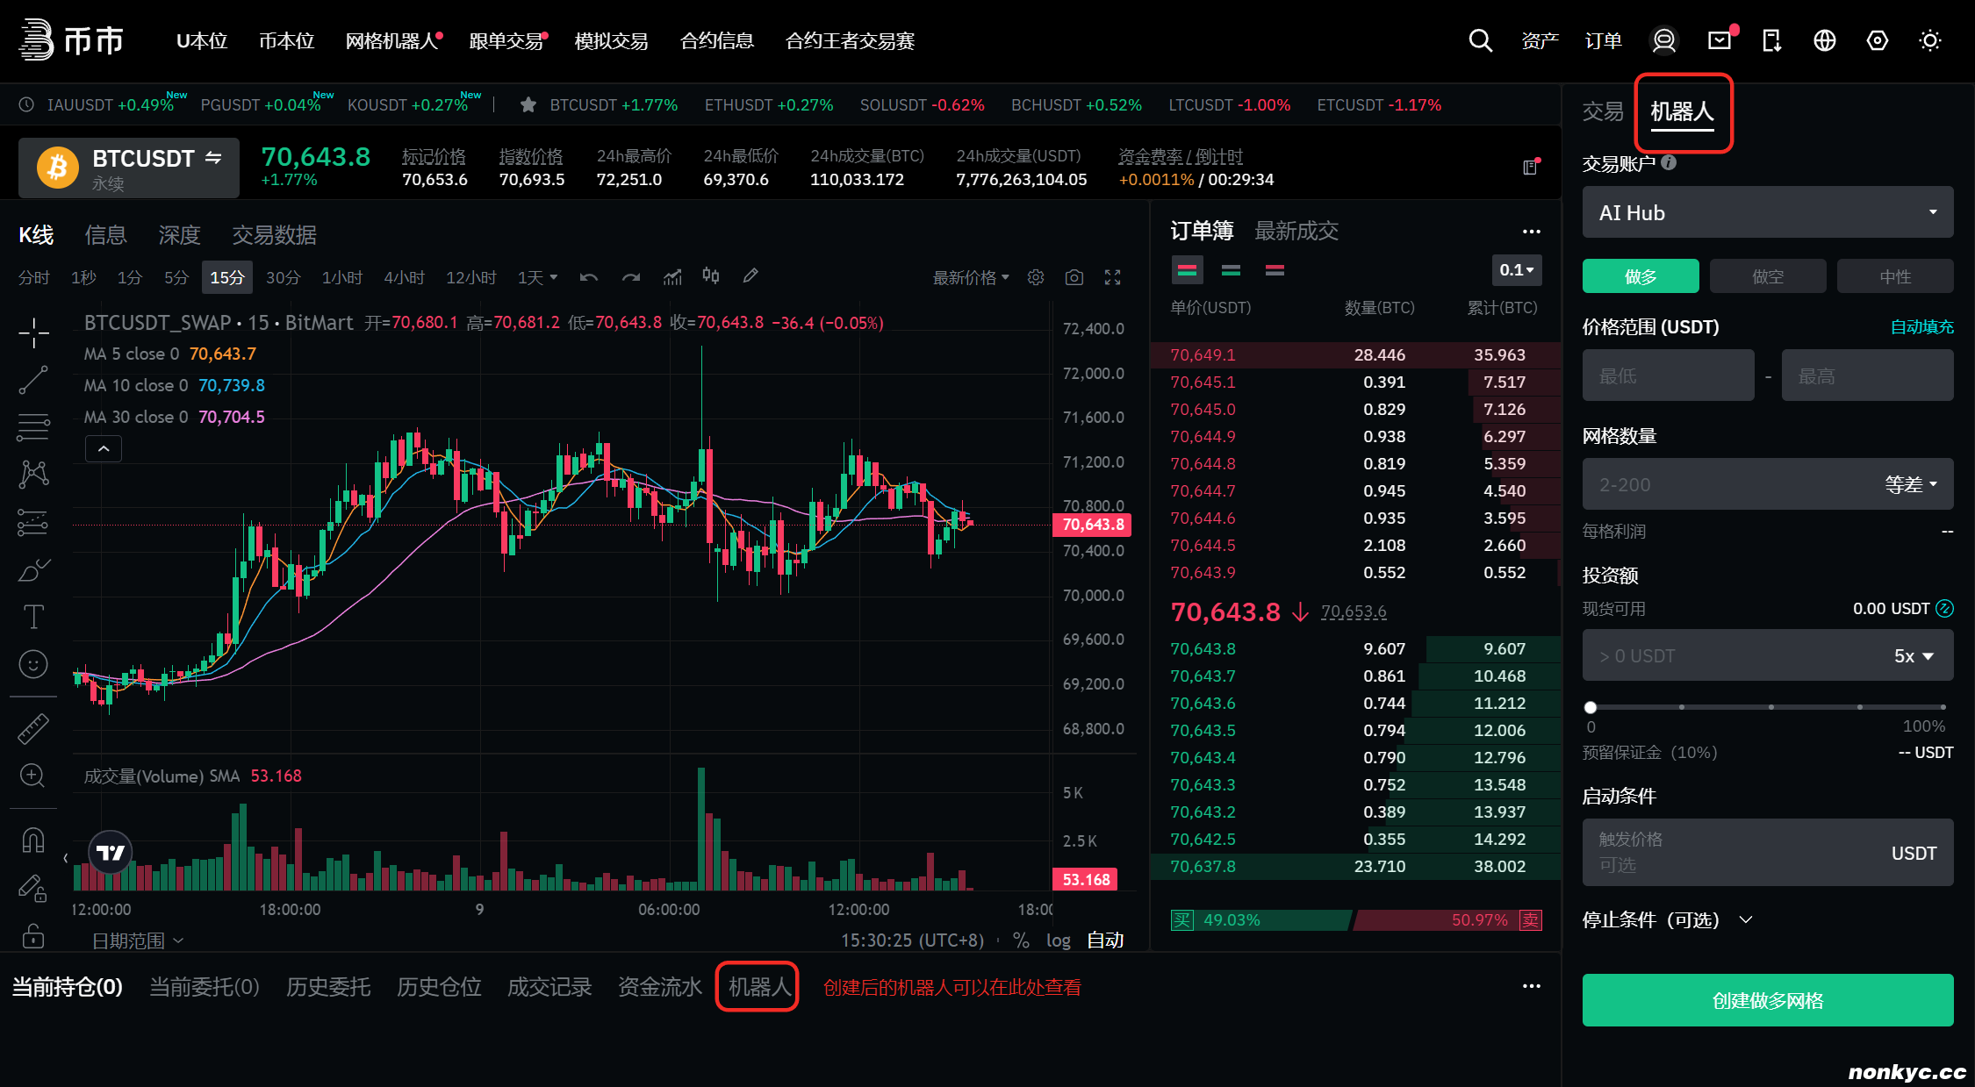1975x1087 pixels.
Task: Switch to the 深度 depth tab
Action: [x=179, y=235]
